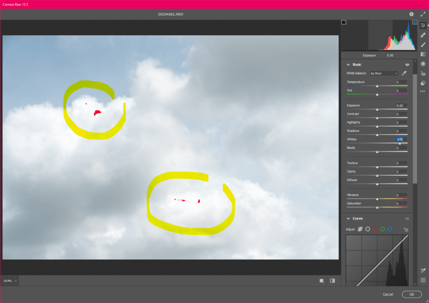This screenshot has width=429, height=303.
Task: Focus the Clarity value field
Action: point(401,171)
